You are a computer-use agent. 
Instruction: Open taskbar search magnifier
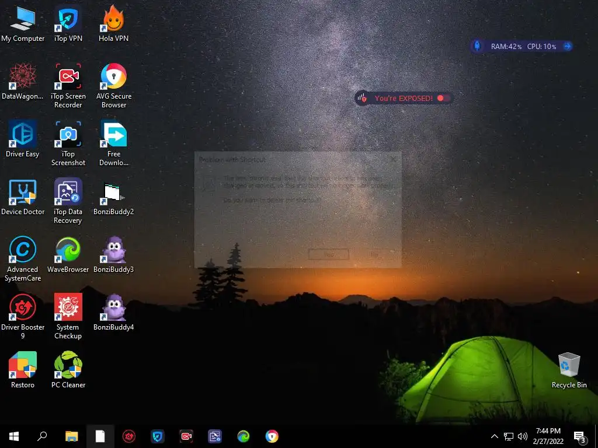pyautogui.click(x=42, y=436)
